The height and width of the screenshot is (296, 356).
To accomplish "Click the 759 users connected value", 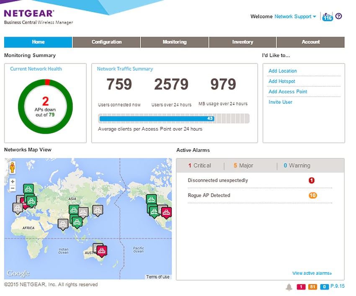I will (119, 84).
